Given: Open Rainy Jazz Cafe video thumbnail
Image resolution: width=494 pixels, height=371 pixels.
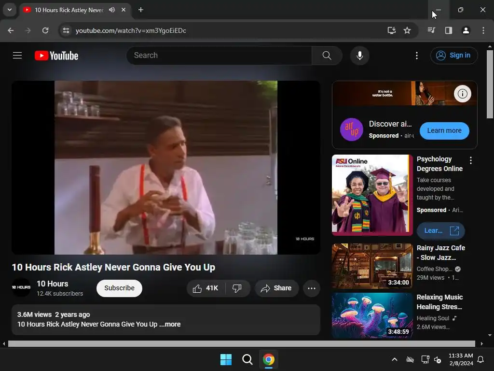Looking at the screenshot, I should [x=372, y=266].
